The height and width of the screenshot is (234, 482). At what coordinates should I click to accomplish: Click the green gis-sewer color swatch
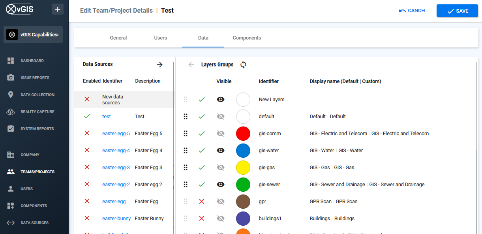tap(243, 185)
